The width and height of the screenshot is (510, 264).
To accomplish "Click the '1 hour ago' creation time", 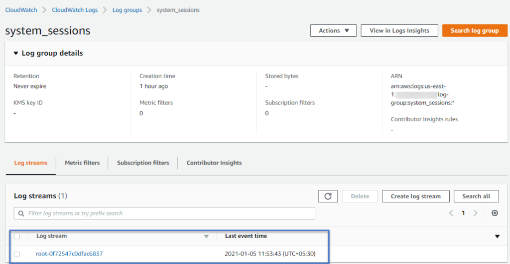I will [x=153, y=87].
